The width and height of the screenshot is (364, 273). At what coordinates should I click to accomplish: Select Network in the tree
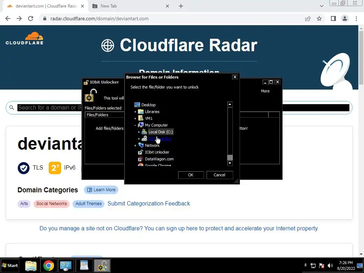pos(152,145)
